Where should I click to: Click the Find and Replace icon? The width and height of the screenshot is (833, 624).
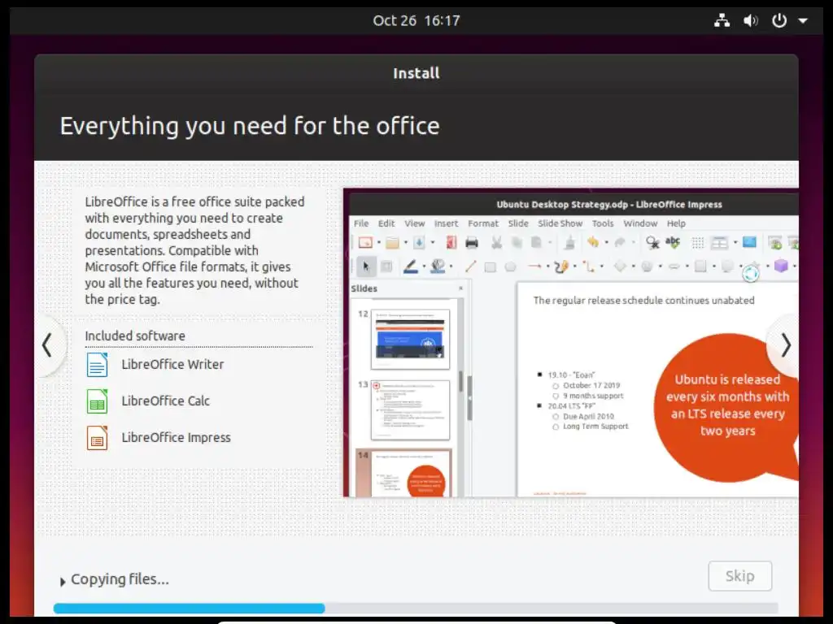(x=652, y=242)
